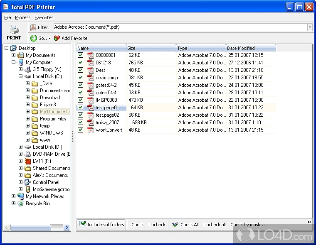The width and height of the screenshot is (316, 245).
Task: Uncheck the checkbox for 00000001
Action: (x=81, y=55)
